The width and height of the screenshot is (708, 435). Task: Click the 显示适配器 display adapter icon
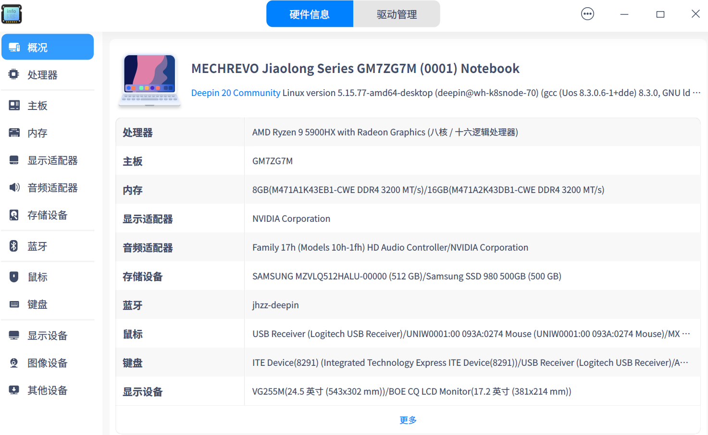click(x=14, y=160)
